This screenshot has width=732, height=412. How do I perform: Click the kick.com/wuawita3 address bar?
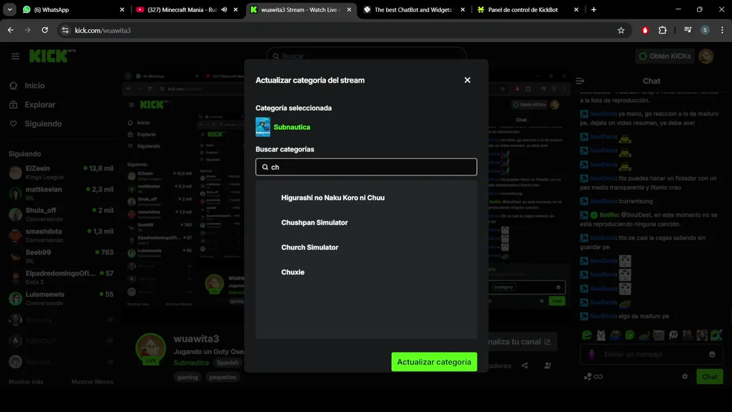click(x=343, y=30)
